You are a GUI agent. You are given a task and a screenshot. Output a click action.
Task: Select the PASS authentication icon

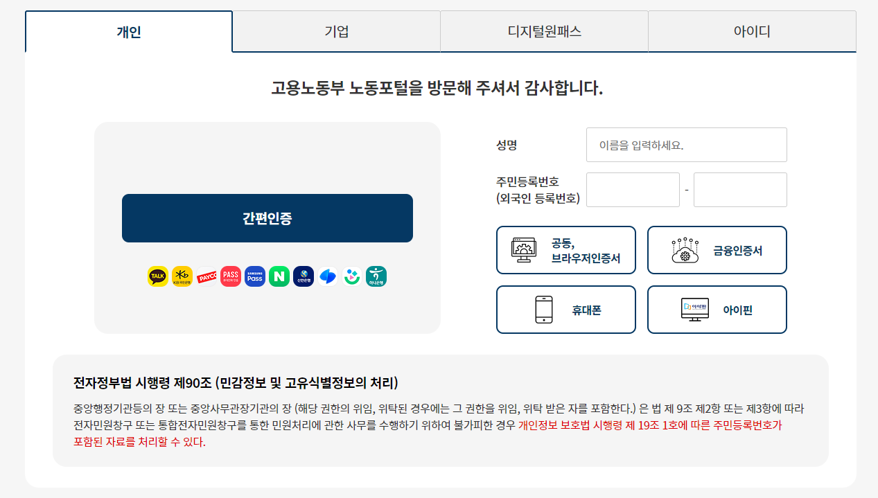230,276
